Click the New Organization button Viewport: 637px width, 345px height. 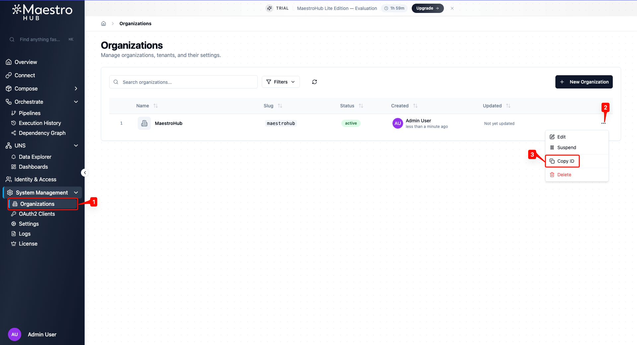[584, 82]
